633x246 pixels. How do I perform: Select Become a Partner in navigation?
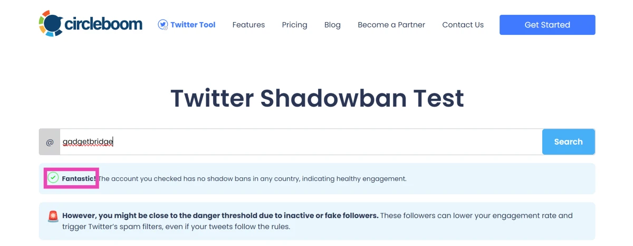click(x=391, y=25)
